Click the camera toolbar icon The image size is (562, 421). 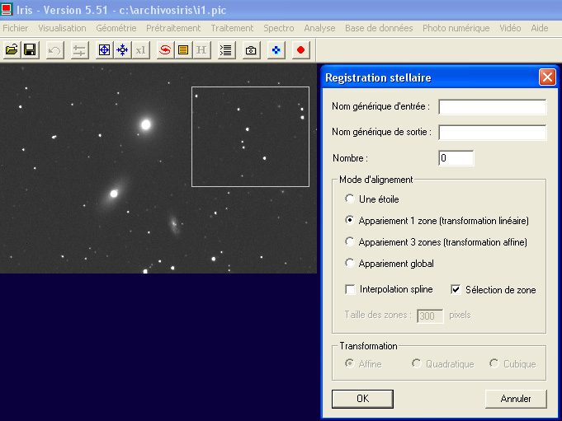click(251, 50)
